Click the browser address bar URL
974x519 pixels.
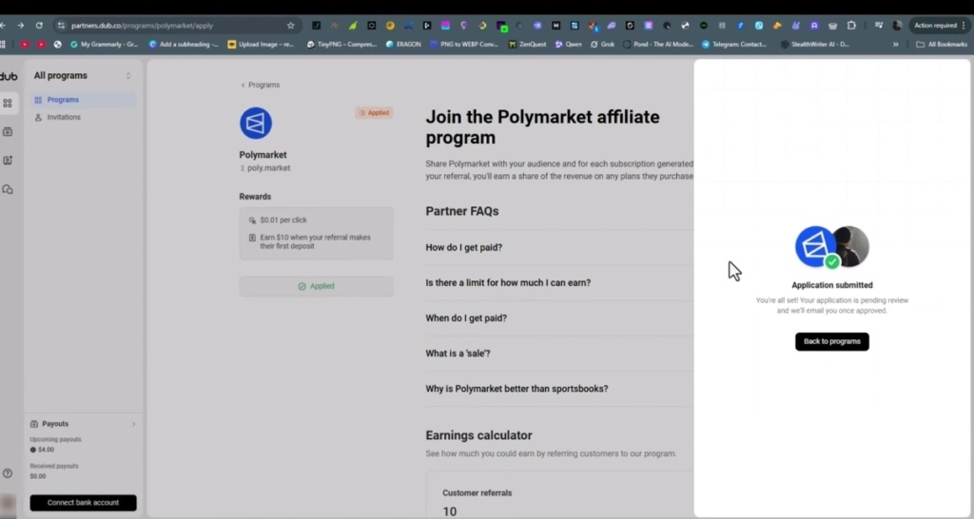tap(143, 26)
